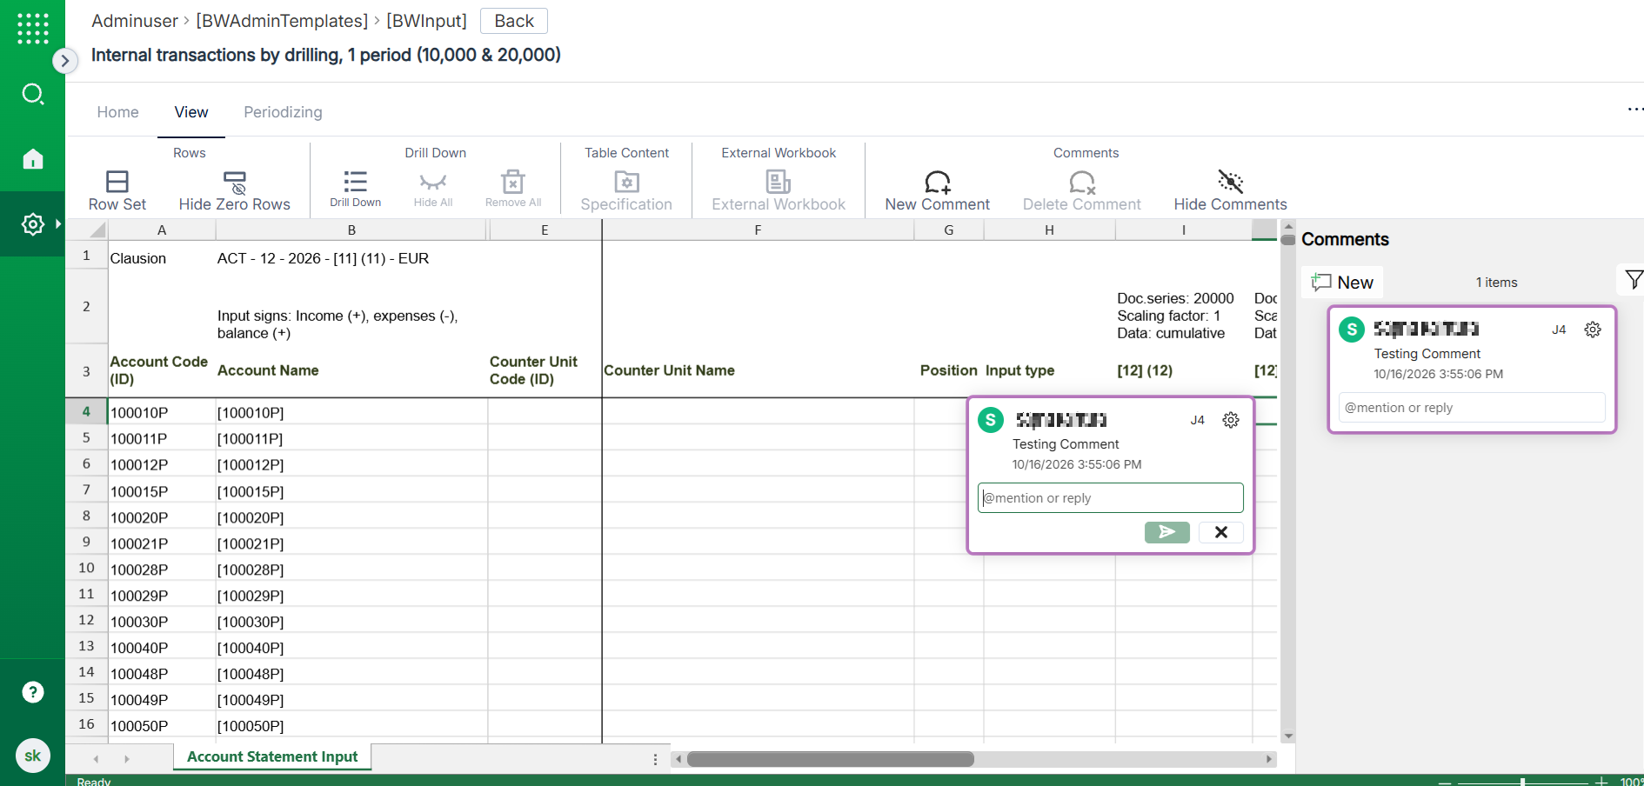Switch to the Periodizing tab
The width and height of the screenshot is (1644, 786).
click(283, 112)
